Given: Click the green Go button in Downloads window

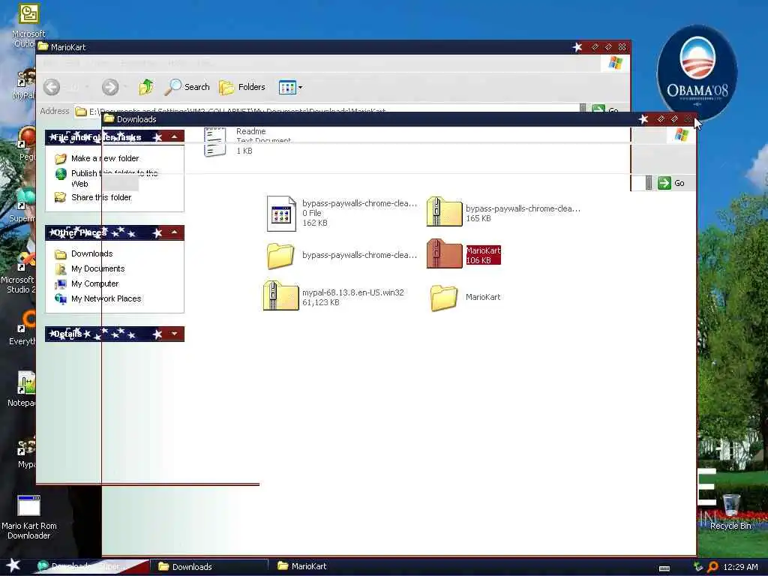Looking at the screenshot, I should pyautogui.click(x=671, y=183).
